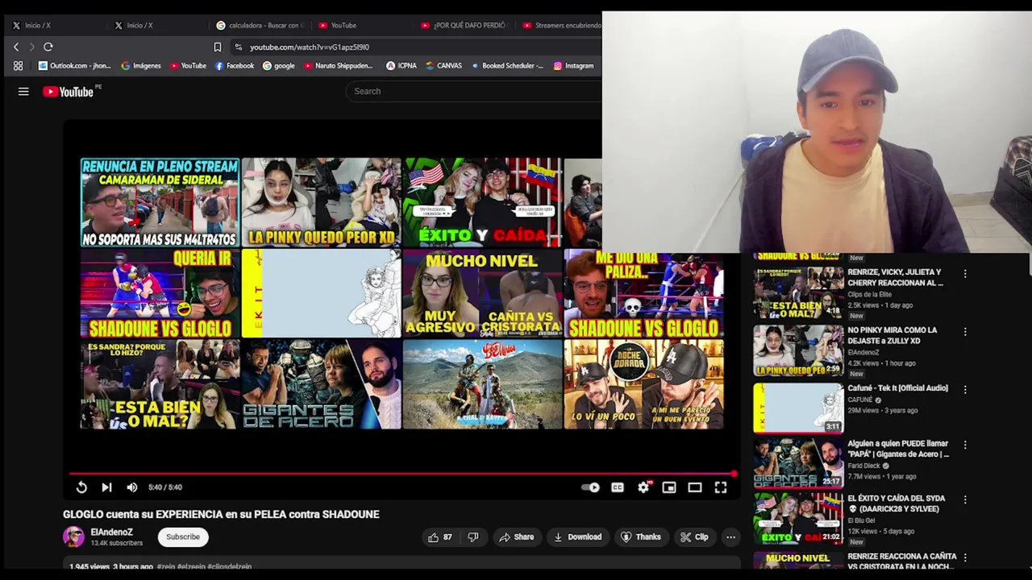Open the ÉXITO Y CAÍDA endscreen thumbnail

pyautogui.click(x=482, y=202)
